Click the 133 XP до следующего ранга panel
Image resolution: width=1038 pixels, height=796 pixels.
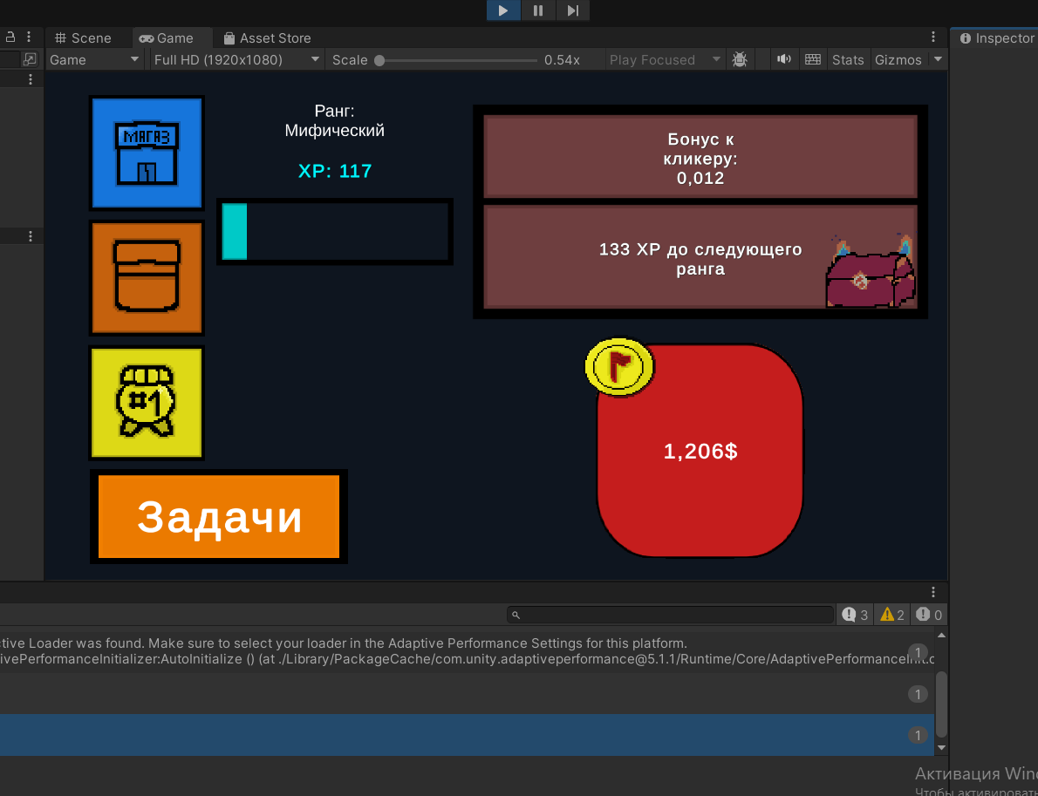(x=700, y=256)
